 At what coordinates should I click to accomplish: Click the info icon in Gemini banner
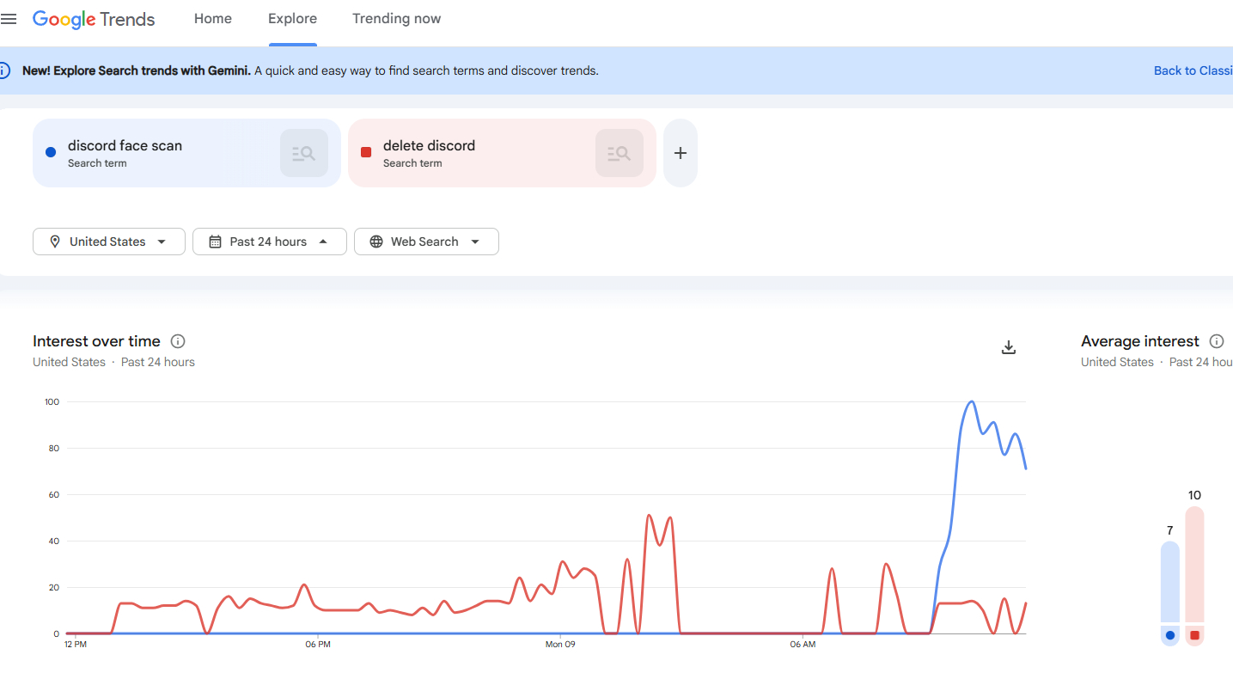click(x=4, y=70)
